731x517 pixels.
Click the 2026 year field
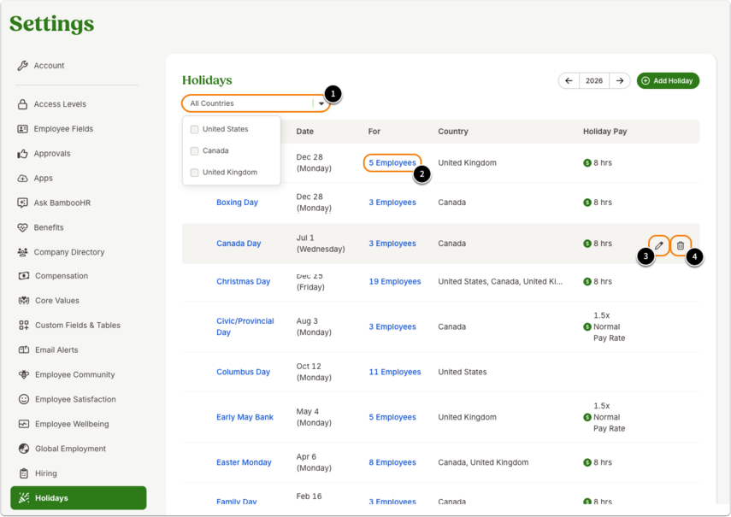[594, 80]
